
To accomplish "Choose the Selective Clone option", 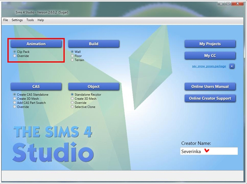I will 72,107.
